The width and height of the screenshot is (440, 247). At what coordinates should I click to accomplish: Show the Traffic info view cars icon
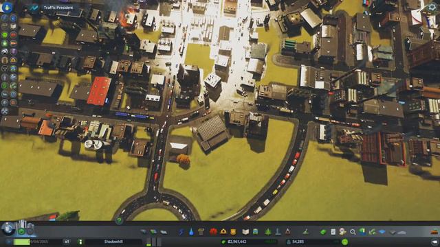(5, 51)
